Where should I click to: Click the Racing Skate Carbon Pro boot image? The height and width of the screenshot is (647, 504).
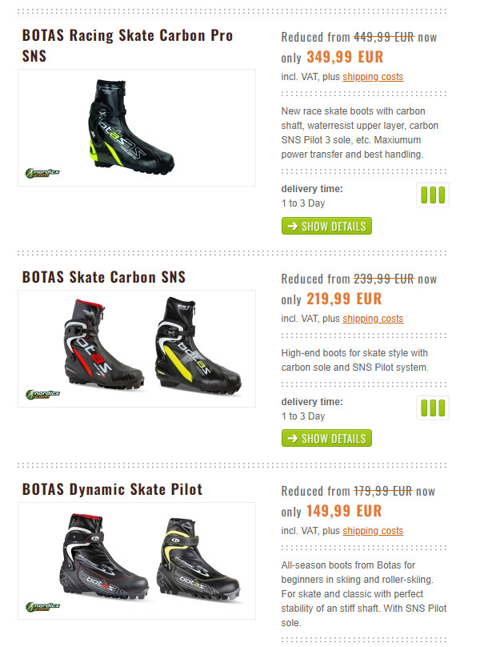(131, 127)
